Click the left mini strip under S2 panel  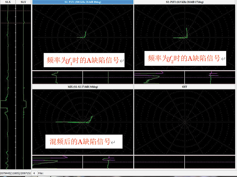click(x=159, y=77)
